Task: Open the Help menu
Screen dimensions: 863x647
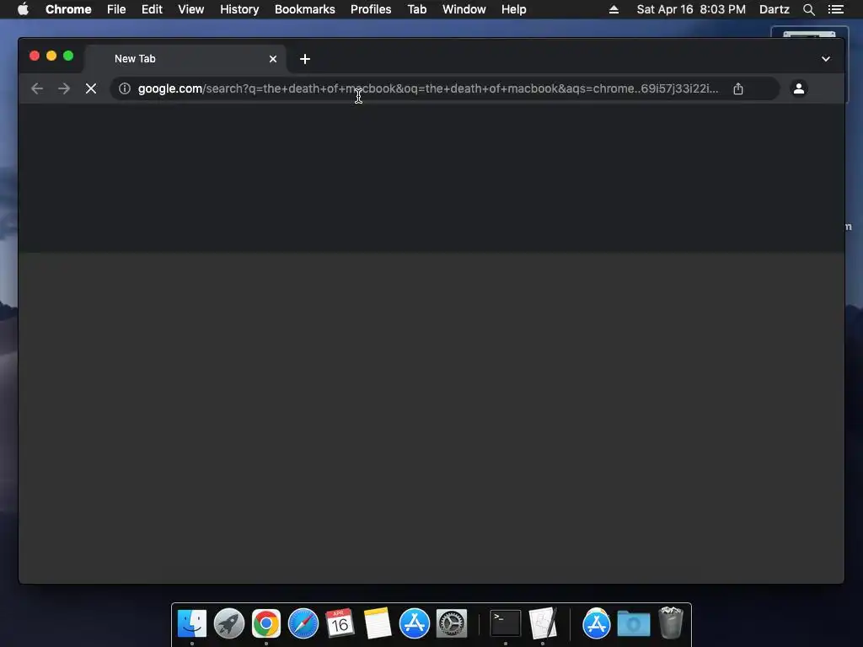Action: click(513, 9)
